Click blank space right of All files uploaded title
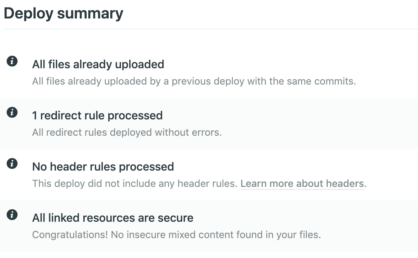The width and height of the screenshot is (418, 258). [x=285, y=64]
